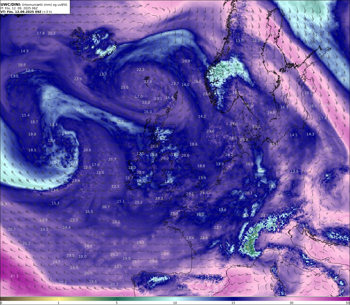Click the 26.1 value over Norway

pos(213,39)
